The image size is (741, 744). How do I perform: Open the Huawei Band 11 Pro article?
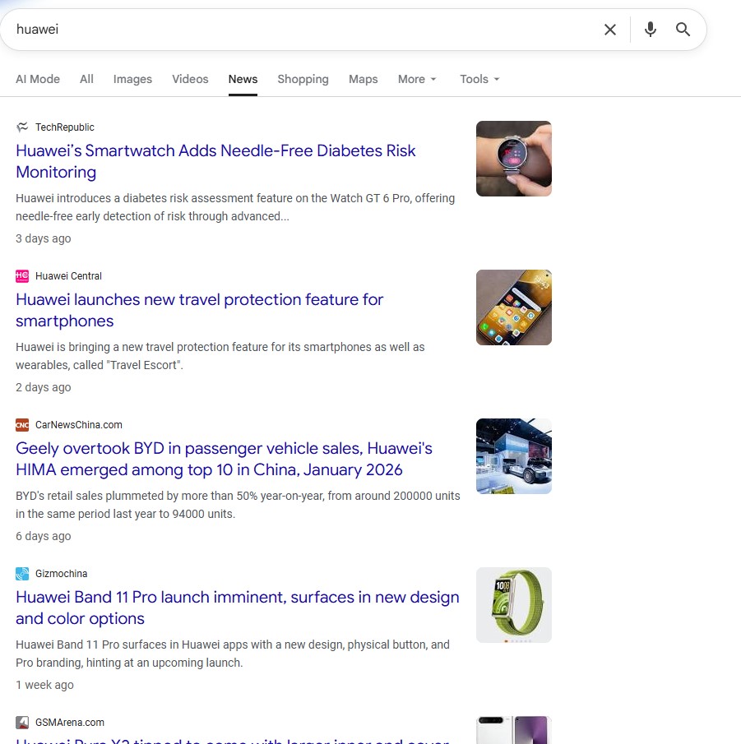tap(238, 608)
